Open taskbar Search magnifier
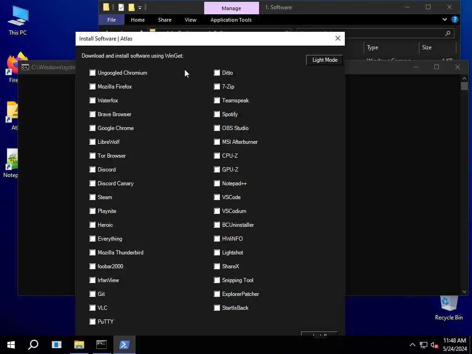This screenshot has height=354, width=472. point(33,345)
